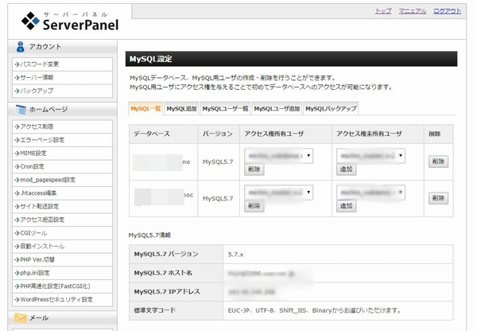Click 追加 button in the second row
This screenshot has width=477, height=331.
point(346,206)
